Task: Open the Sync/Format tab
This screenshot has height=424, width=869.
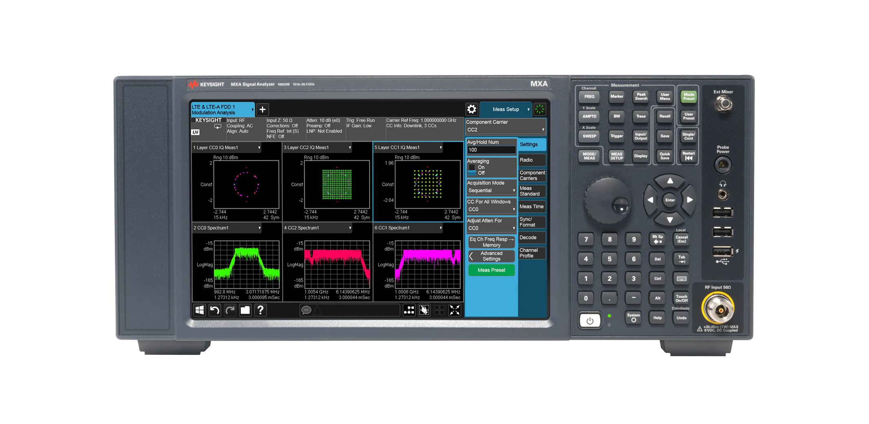Action: point(532,222)
